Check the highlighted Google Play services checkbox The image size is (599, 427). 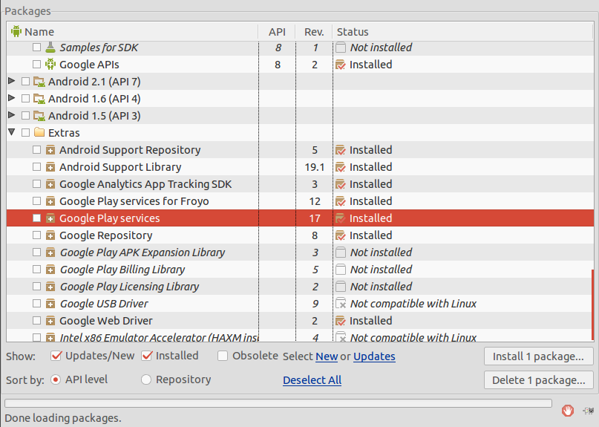click(x=36, y=218)
